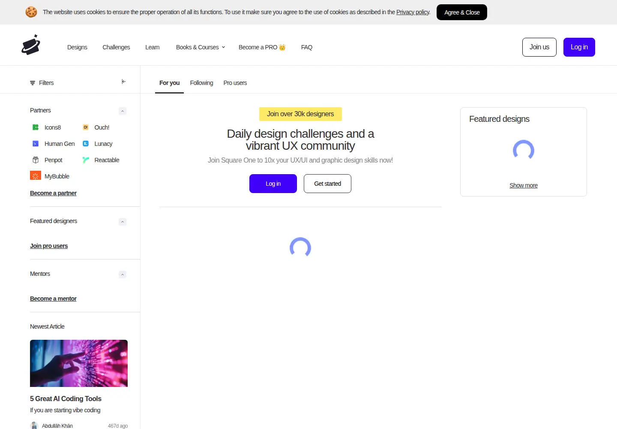Screen dimensions: 617x429
Task: Click the Become a mentor link
Action: click(x=53, y=299)
